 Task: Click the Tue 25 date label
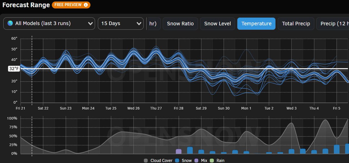(111, 108)
